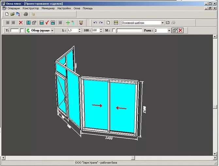The width and height of the screenshot is (219, 166).
Task: Restore the inner document window
Action: tap(210, 8)
